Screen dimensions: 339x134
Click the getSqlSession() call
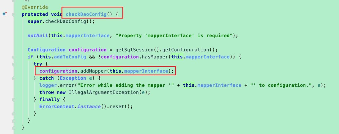(137, 50)
